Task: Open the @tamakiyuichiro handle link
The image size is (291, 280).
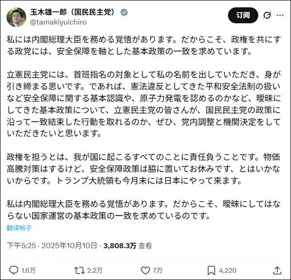Action: pyautogui.click(x=58, y=22)
